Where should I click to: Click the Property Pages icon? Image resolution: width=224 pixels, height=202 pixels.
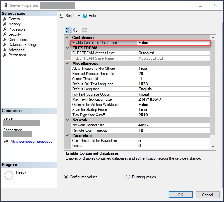coord(85,30)
